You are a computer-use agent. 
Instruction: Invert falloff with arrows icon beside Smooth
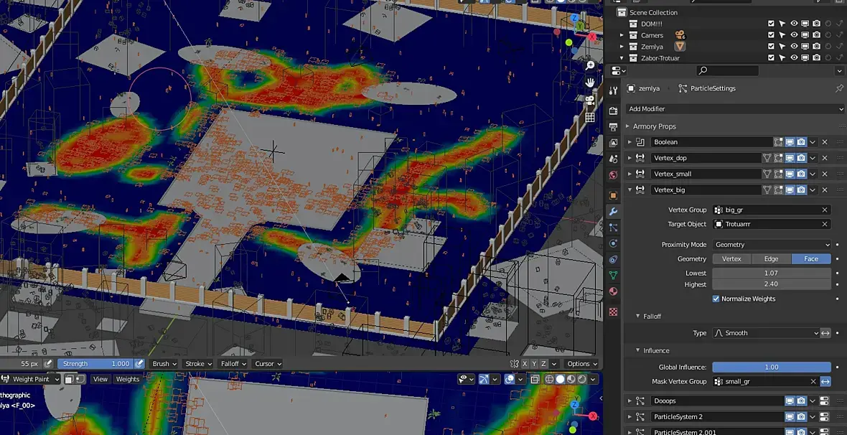825,333
